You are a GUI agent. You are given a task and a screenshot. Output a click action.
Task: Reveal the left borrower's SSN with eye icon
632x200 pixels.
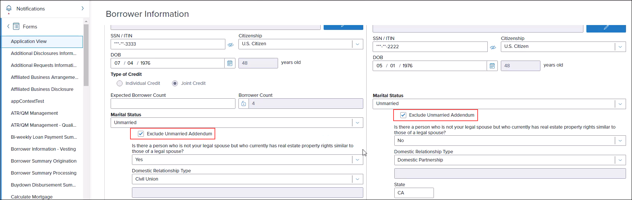click(231, 44)
